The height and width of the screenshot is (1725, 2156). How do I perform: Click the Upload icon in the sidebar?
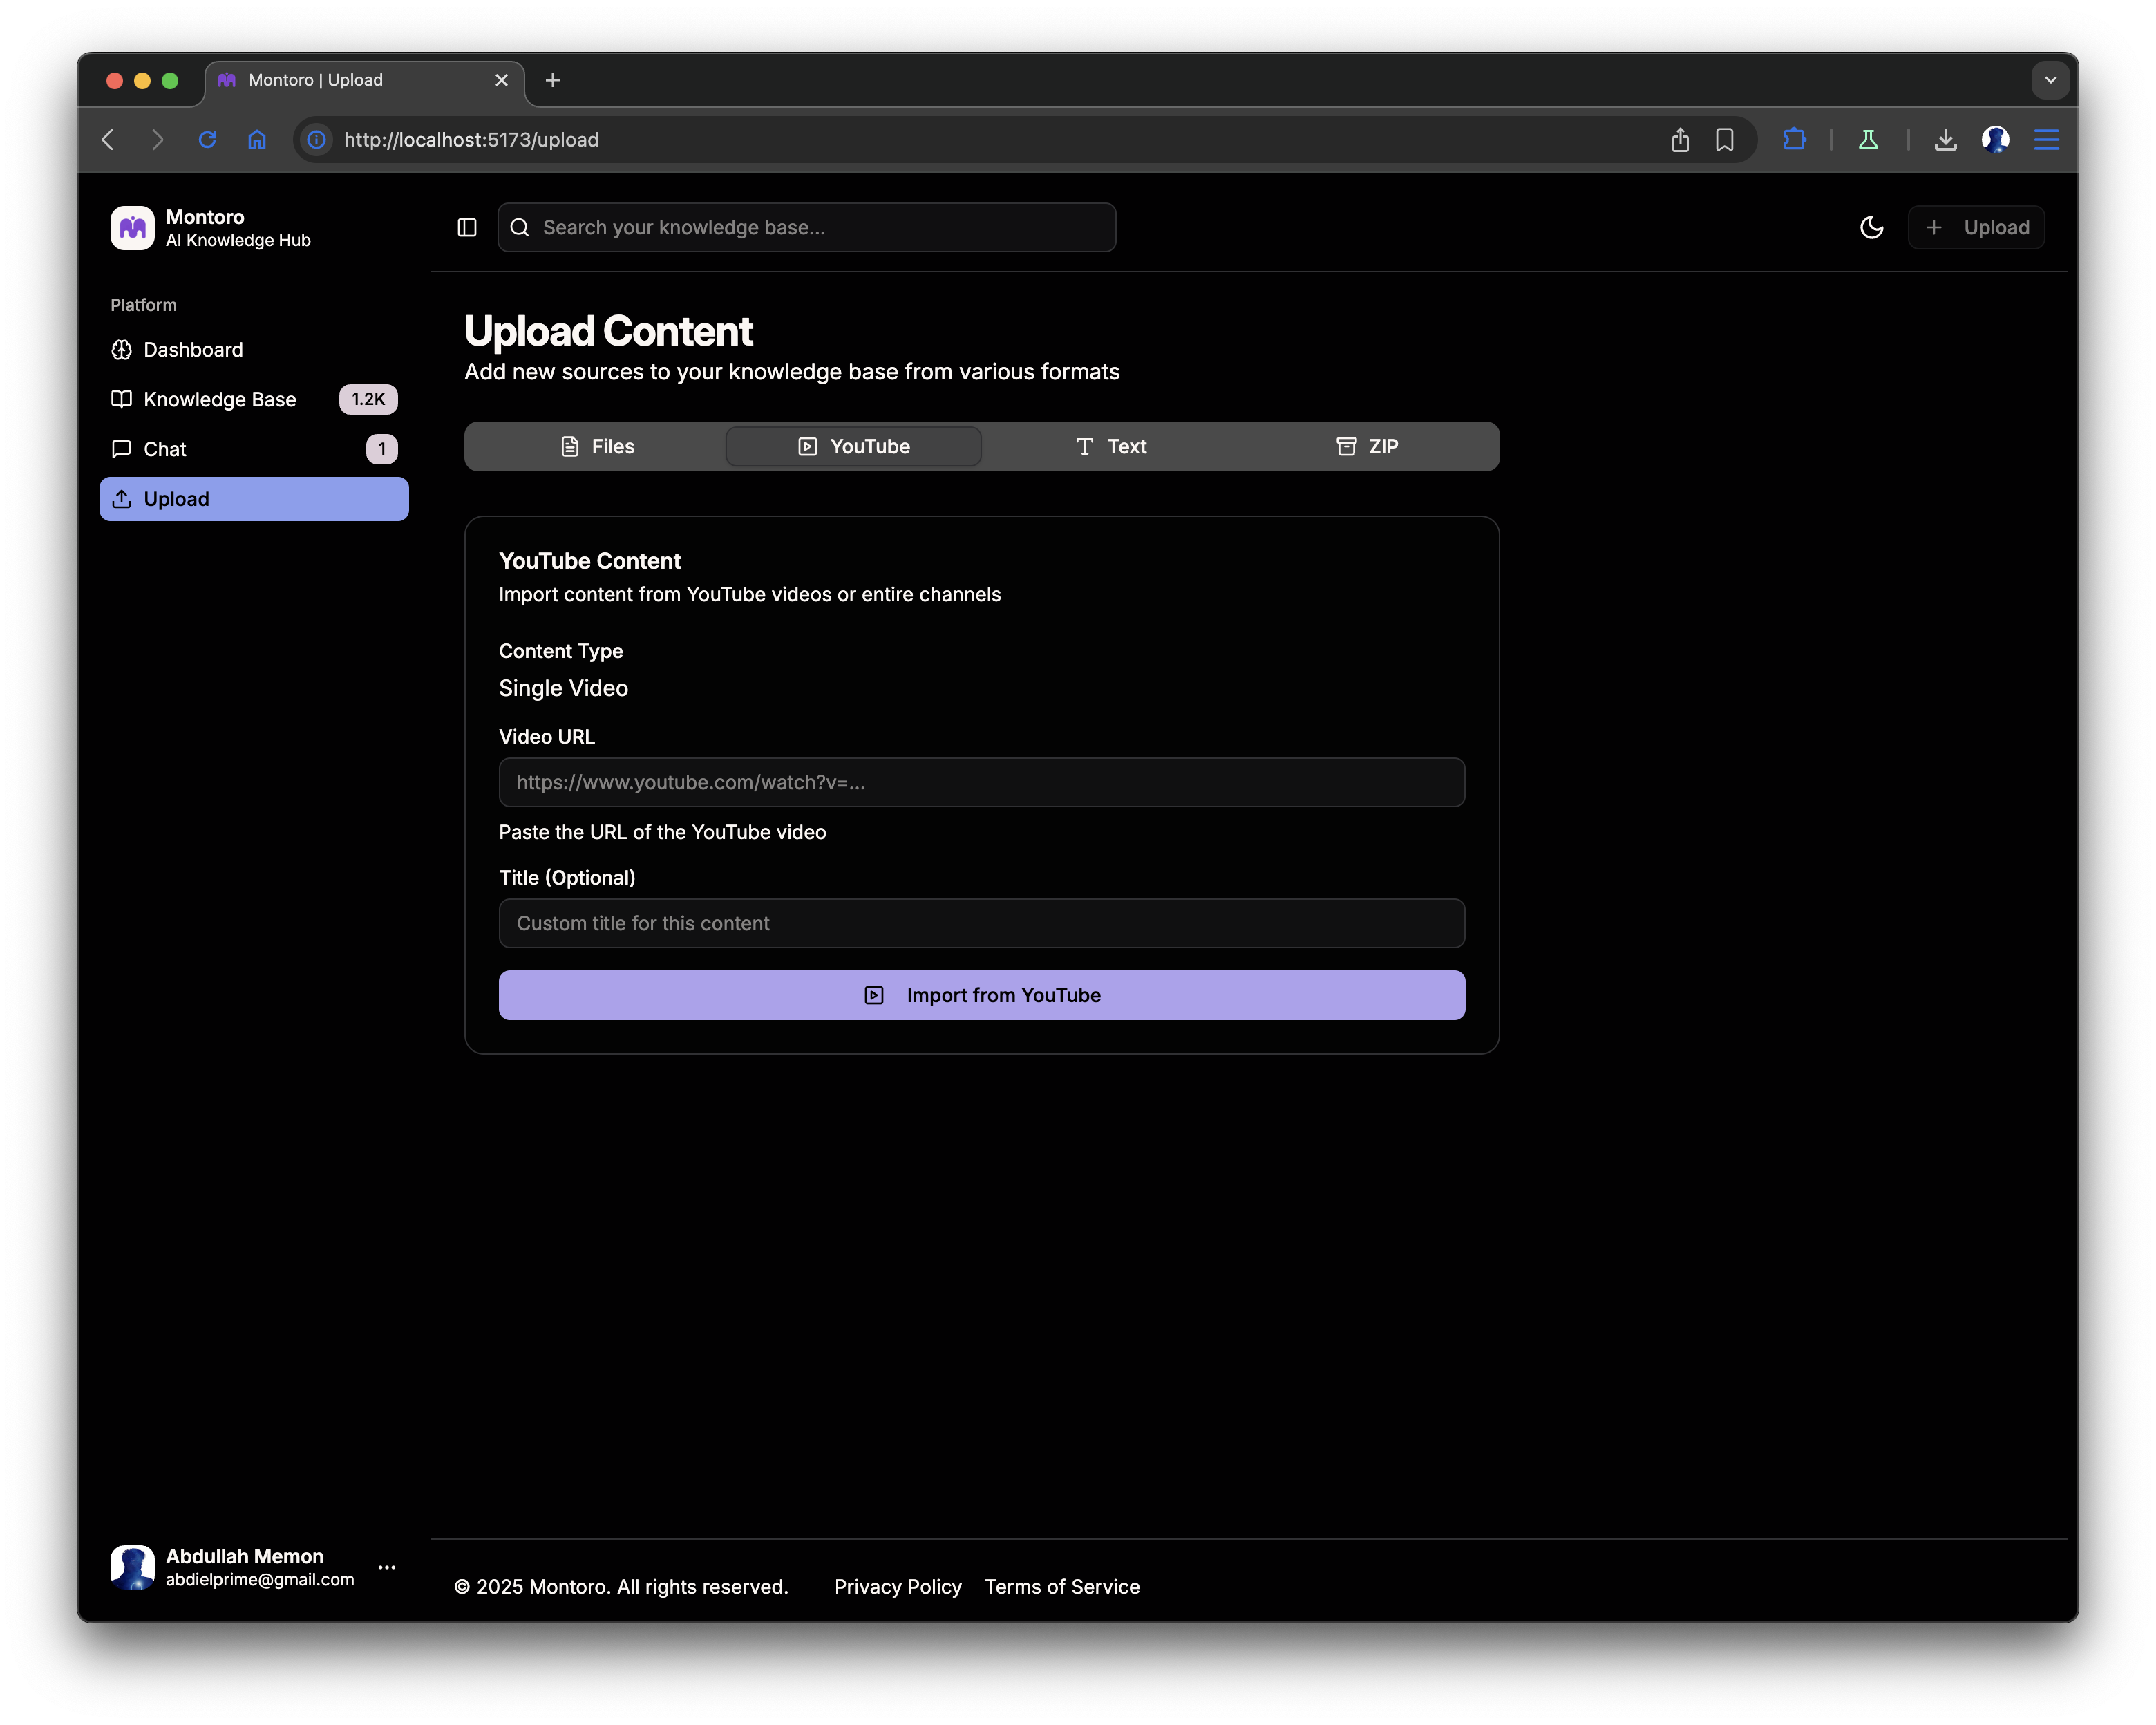point(122,499)
